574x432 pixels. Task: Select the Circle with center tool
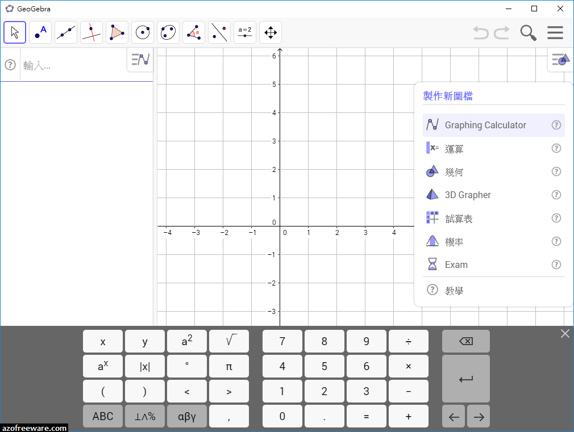(x=143, y=32)
